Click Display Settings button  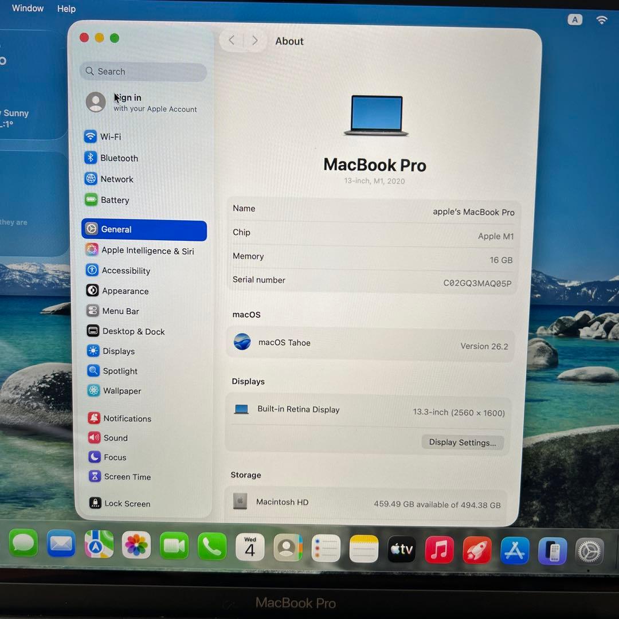coord(462,442)
